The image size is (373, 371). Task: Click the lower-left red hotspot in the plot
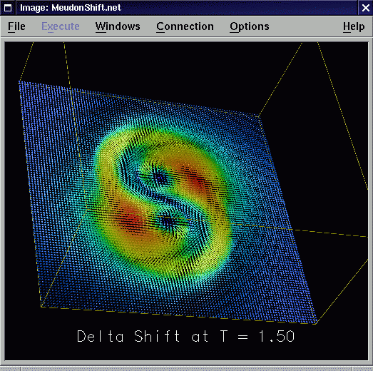[130, 218]
